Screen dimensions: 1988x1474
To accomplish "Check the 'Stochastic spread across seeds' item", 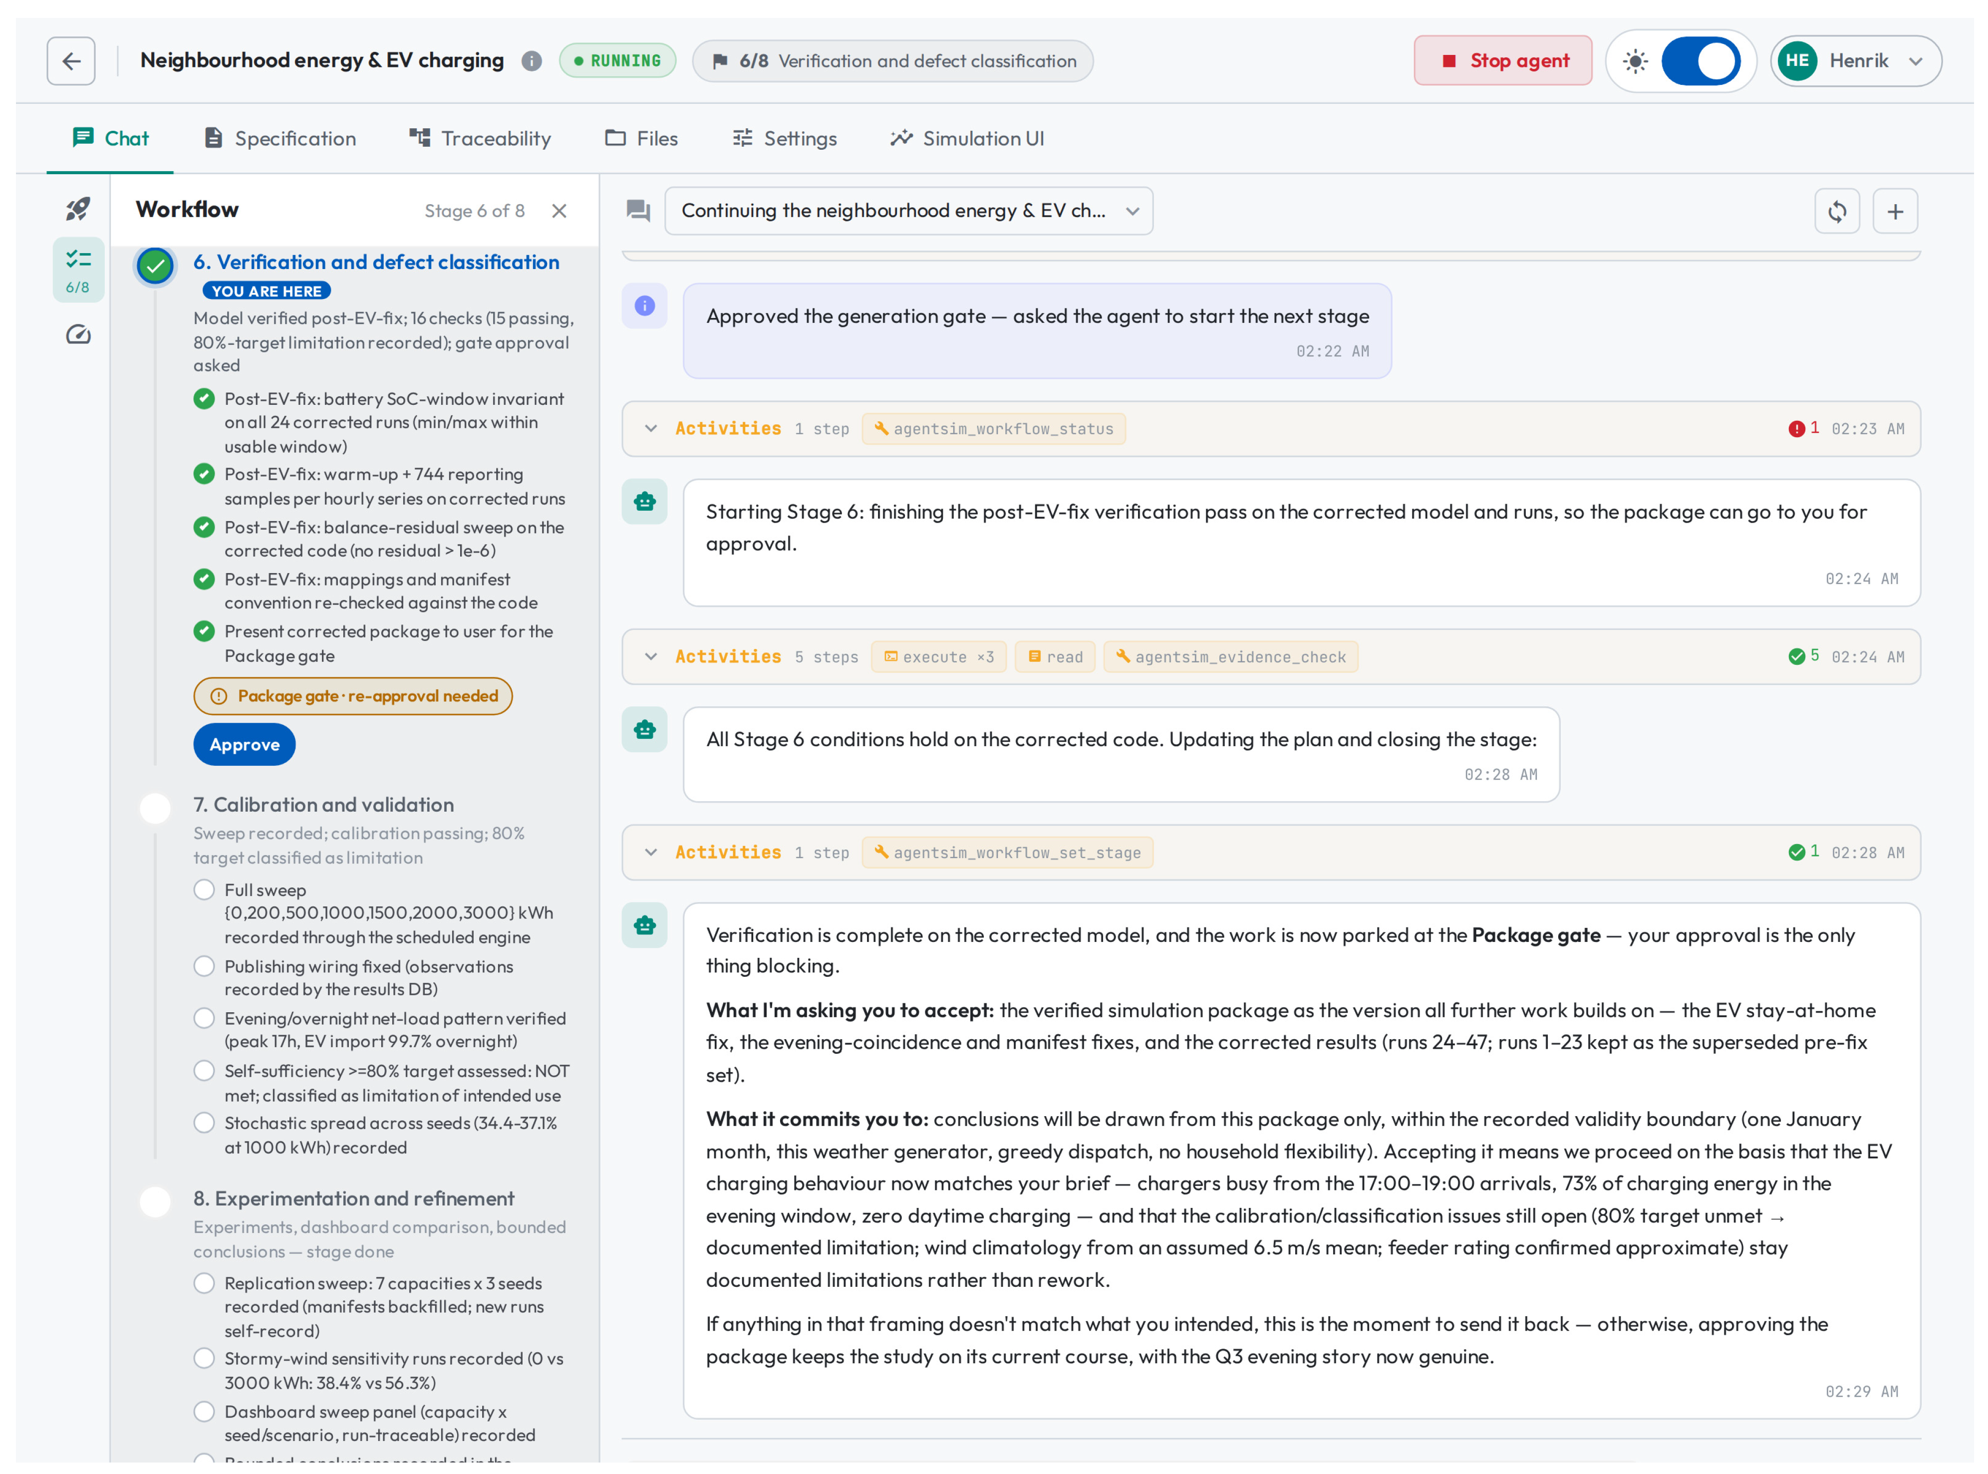I will coord(204,1123).
